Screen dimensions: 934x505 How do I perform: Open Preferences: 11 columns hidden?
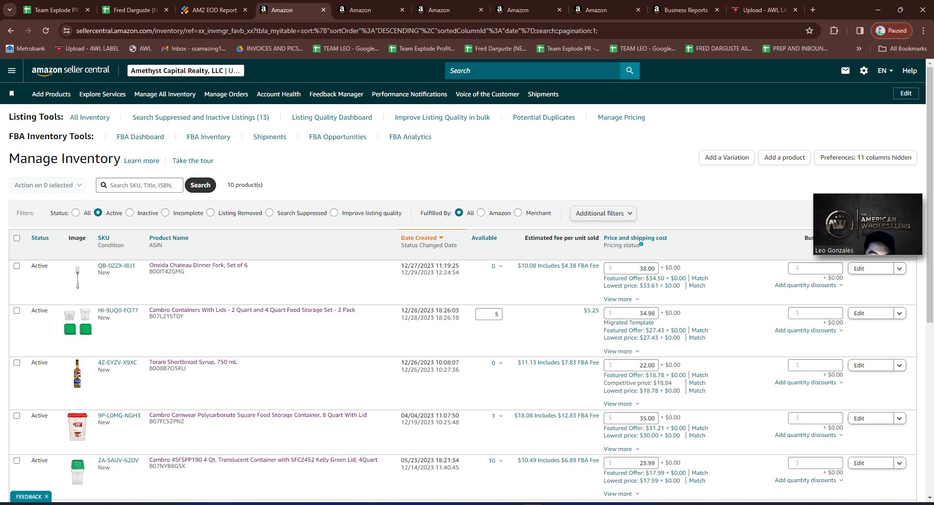[x=866, y=157]
